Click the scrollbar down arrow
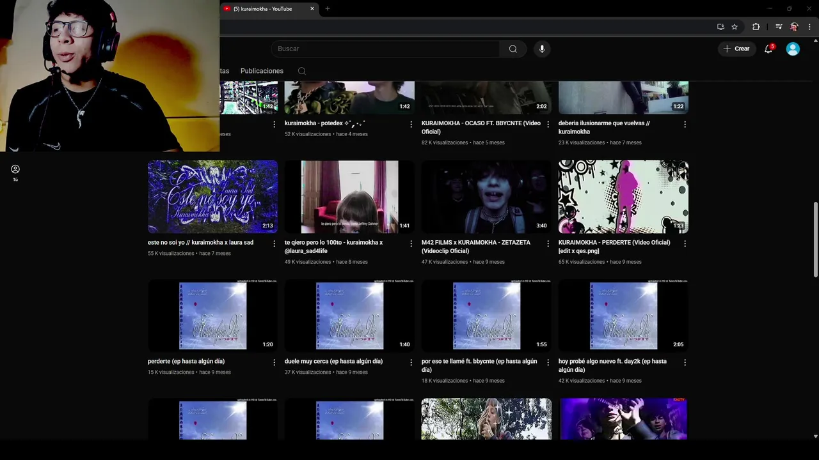The width and height of the screenshot is (819, 460). pos(815,436)
